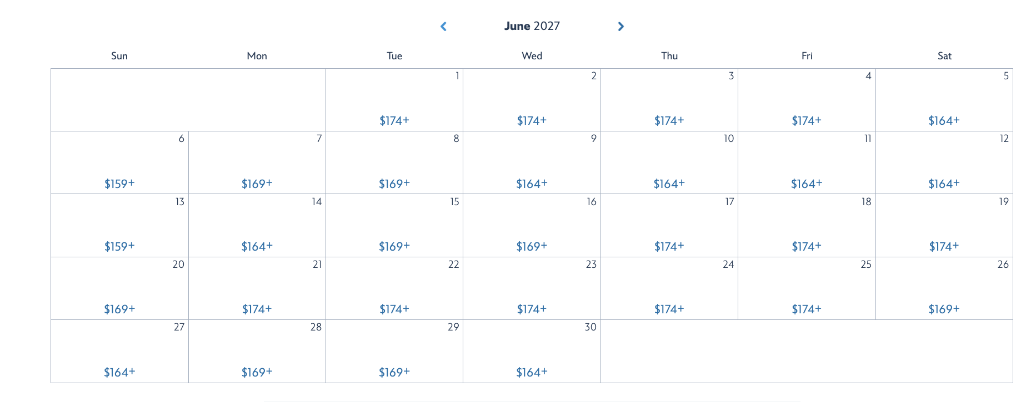Image resolution: width=1031 pixels, height=417 pixels.
Task: Choose June 30 at $164+
Action: point(532,372)
